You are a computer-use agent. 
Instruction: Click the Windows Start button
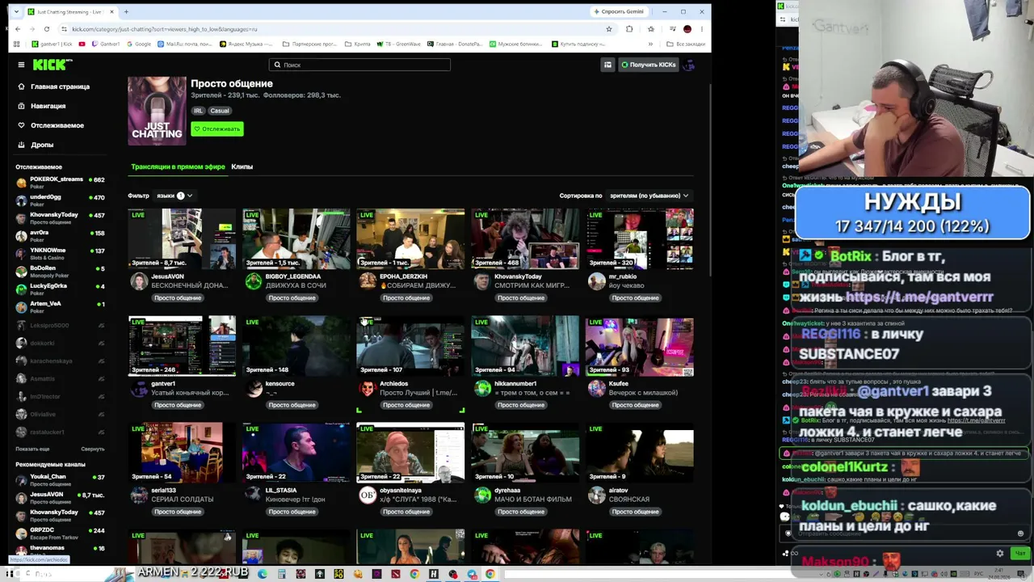tap(10, 574)
